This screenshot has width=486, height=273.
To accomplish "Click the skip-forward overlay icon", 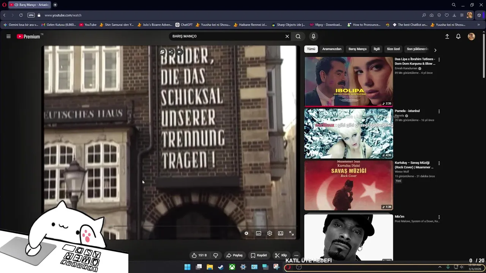I will [179, 52].
